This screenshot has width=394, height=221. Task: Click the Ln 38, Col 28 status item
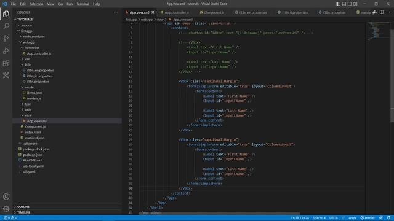click(x=300, y=218)
